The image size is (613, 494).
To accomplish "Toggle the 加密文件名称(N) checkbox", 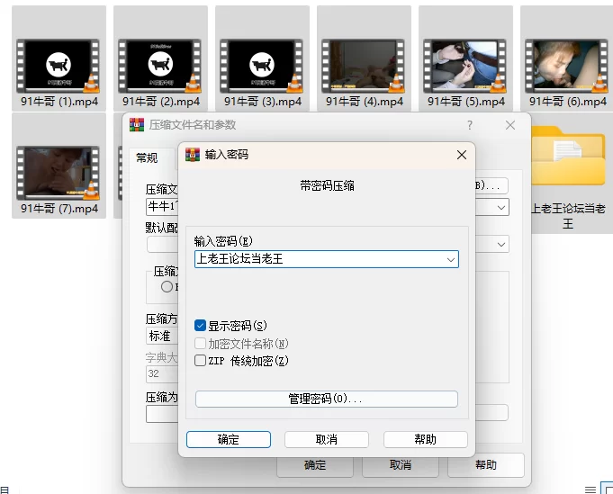I will (200, 343).
